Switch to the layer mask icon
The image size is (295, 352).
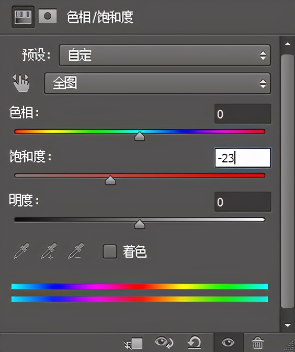click(x=48, y=16)
